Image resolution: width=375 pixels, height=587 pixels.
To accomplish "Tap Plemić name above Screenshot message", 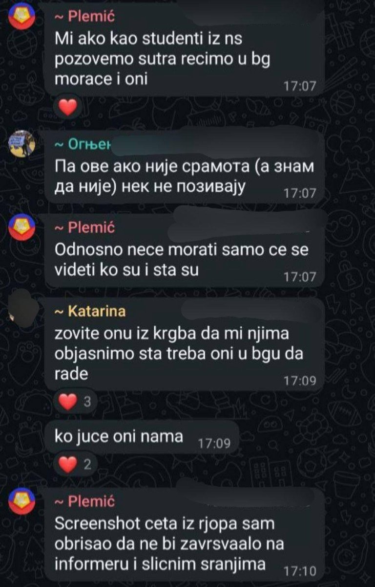I will point(83,501).
